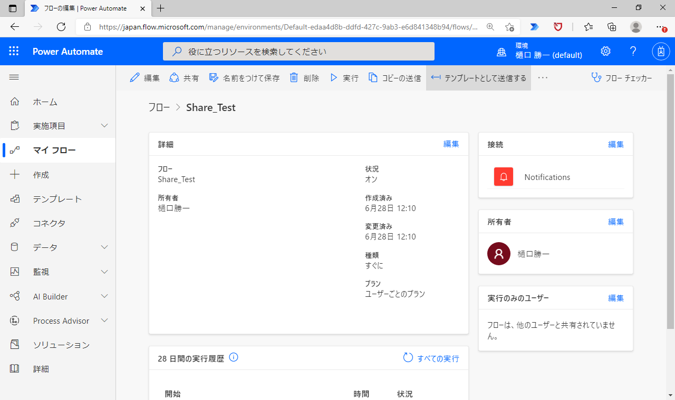Select the environment picker icon

tap(501, 52)
